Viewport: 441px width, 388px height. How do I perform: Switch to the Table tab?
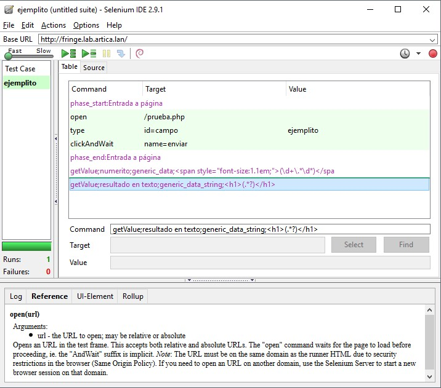tap(69, 67)
